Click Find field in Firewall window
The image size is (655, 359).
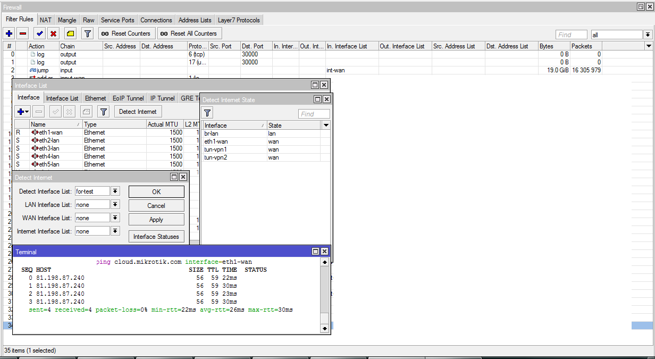[572, 35]
